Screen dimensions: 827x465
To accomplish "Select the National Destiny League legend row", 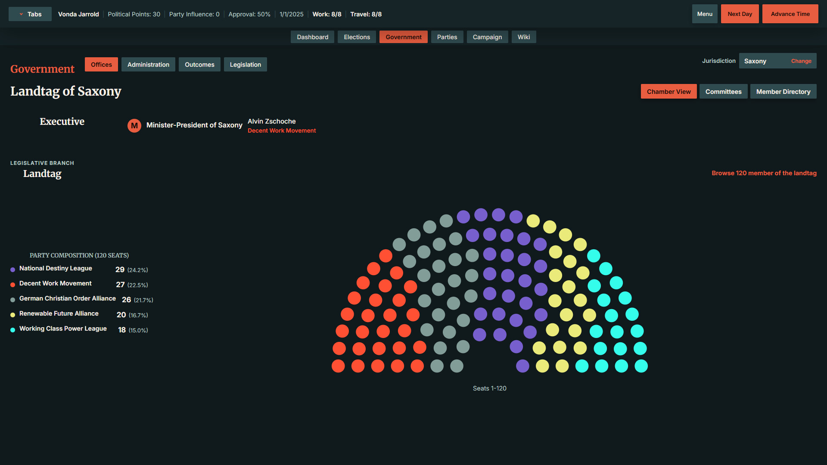I will coord(79,269).
